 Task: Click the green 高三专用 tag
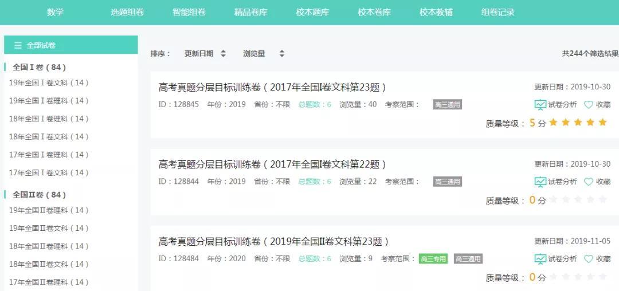tap(433, 259)
